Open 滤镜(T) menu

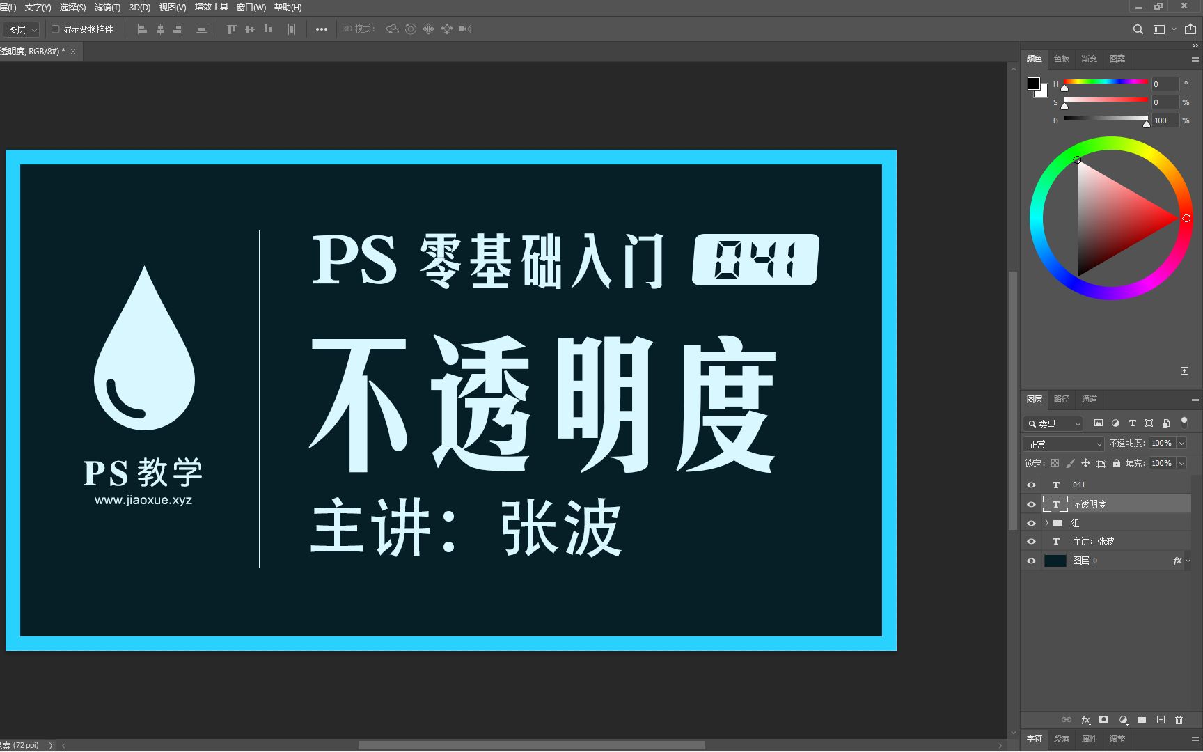(107, 8)
